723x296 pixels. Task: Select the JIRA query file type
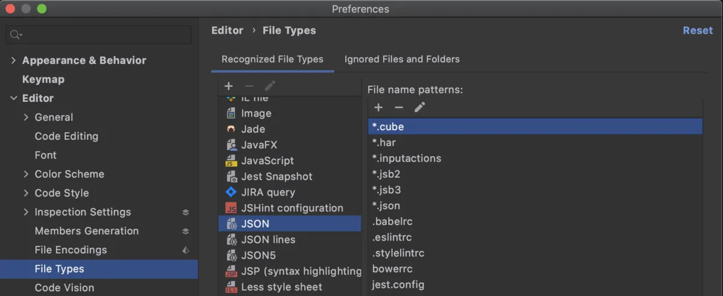[268, 192]
